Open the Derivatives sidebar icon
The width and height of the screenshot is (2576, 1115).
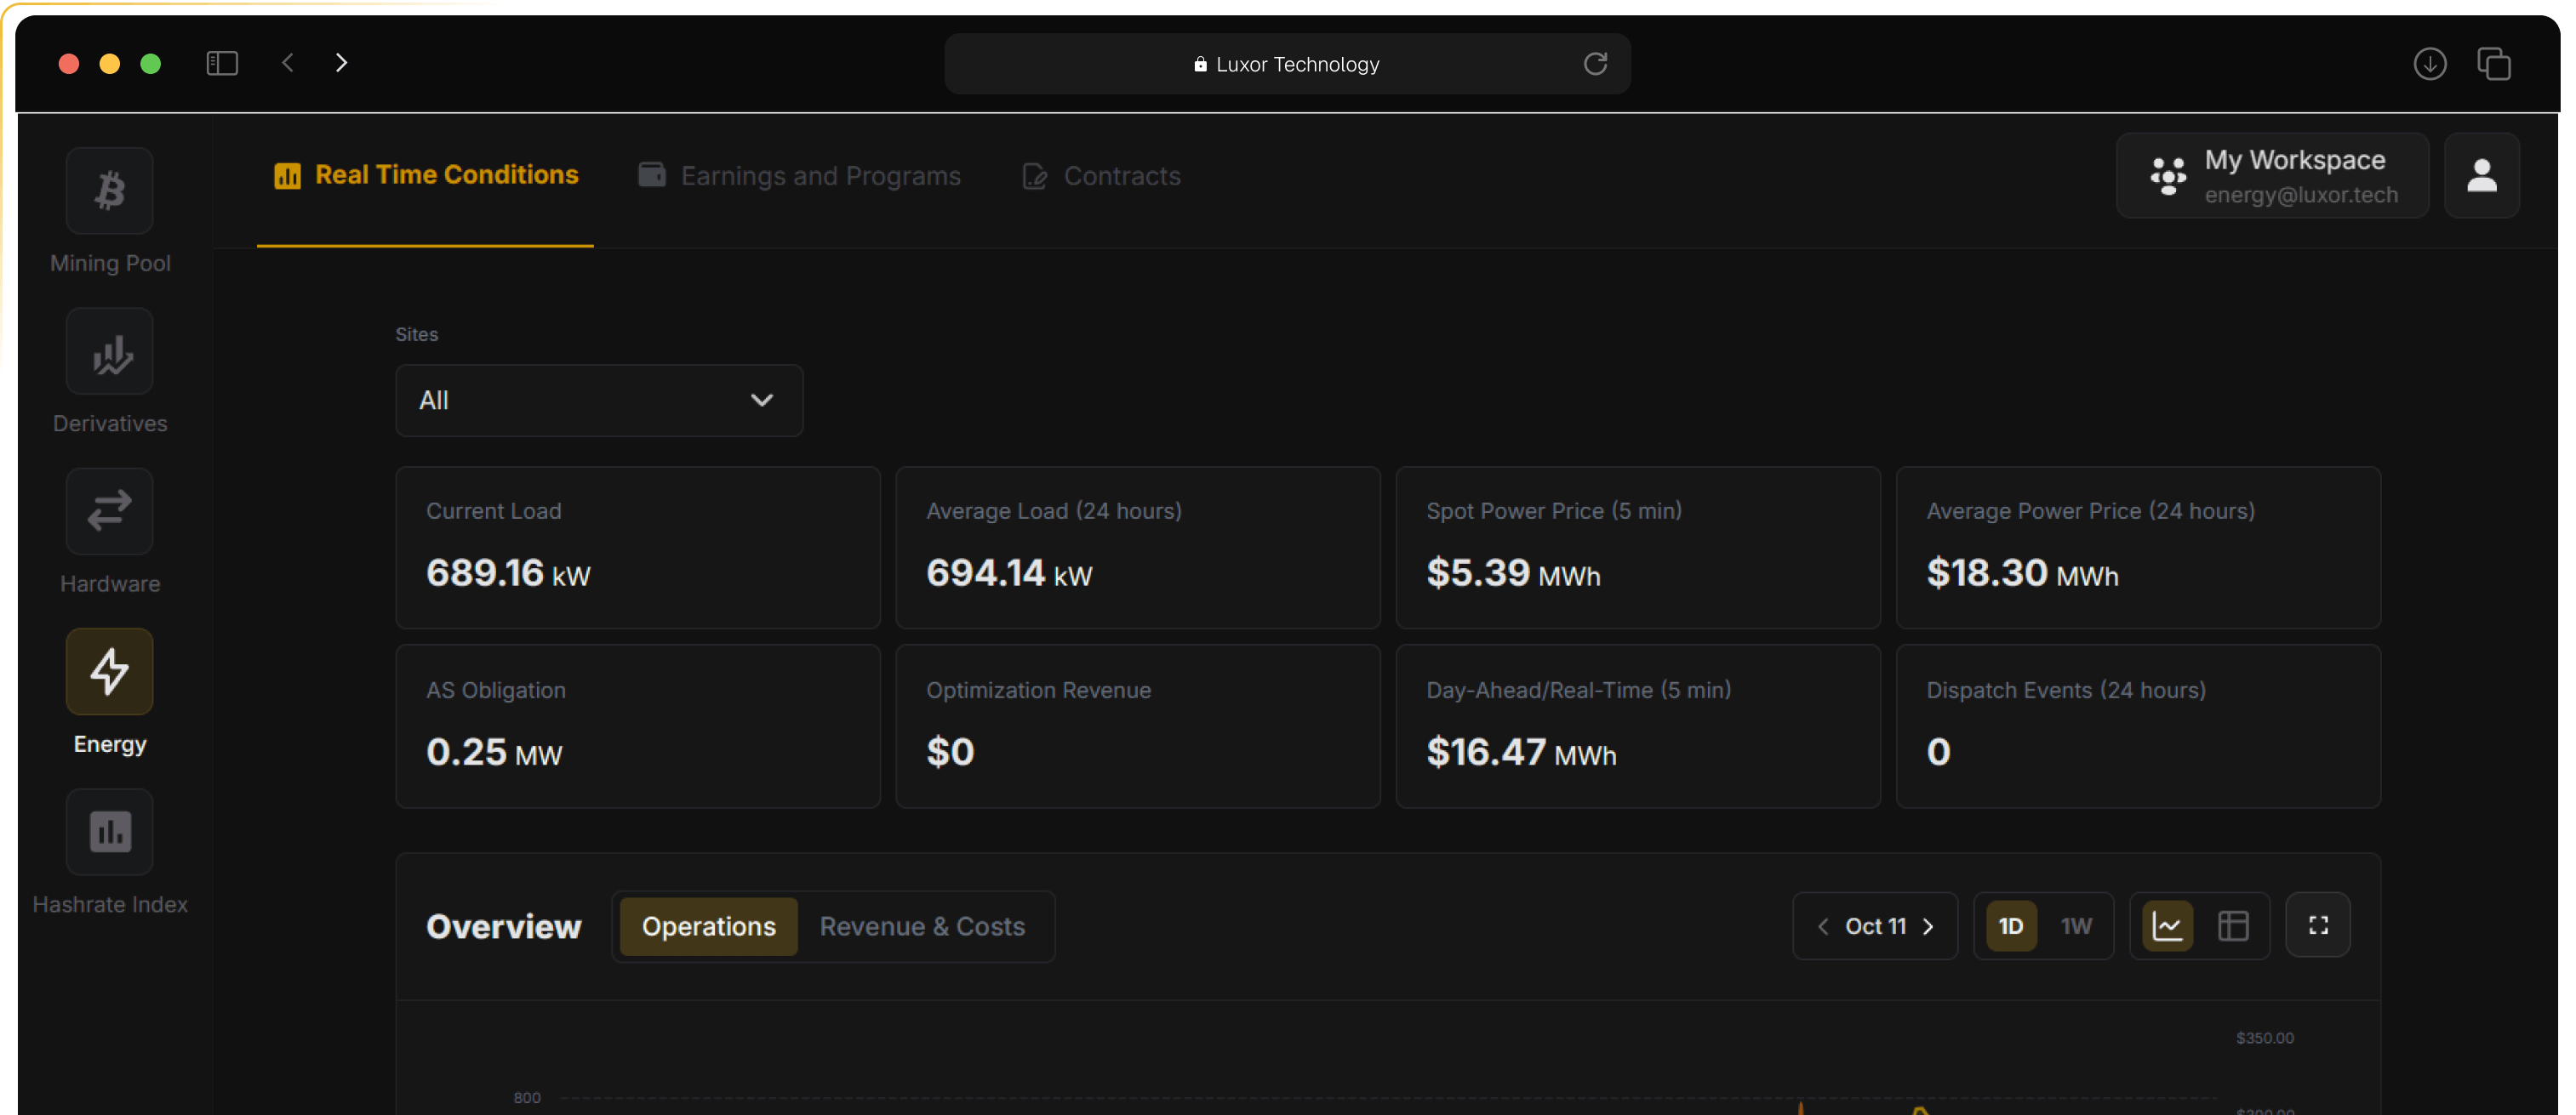[110, 352]
